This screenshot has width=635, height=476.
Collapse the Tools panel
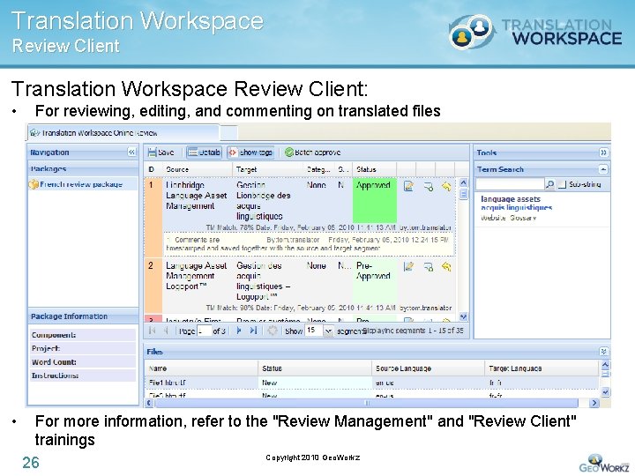click(603, 152)
